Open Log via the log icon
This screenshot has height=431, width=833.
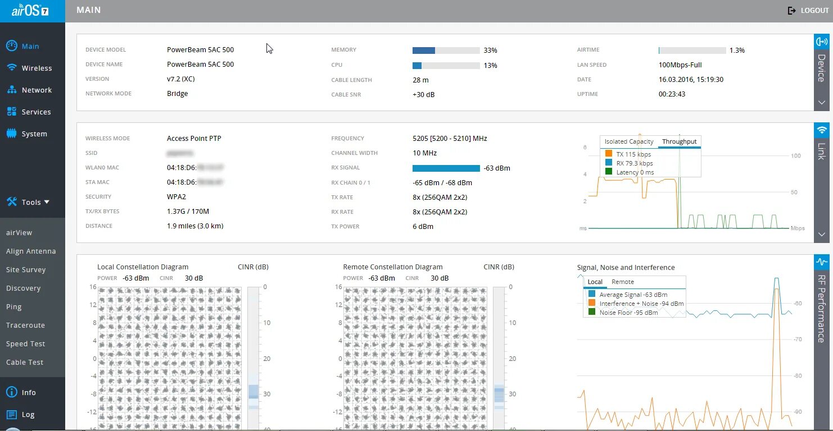click(11, 415)
